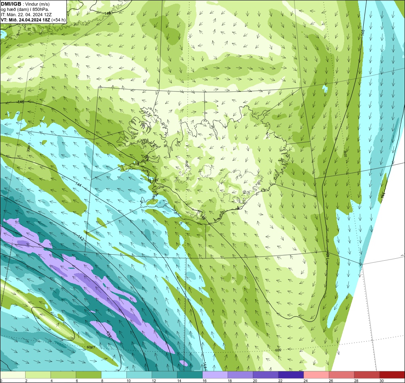Click the '20W' longitude label over Iceland
The width and height of the screenshot is (405, 383).
tap(186, 164)
